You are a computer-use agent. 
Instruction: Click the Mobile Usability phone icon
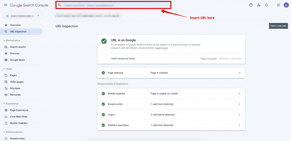6,123
